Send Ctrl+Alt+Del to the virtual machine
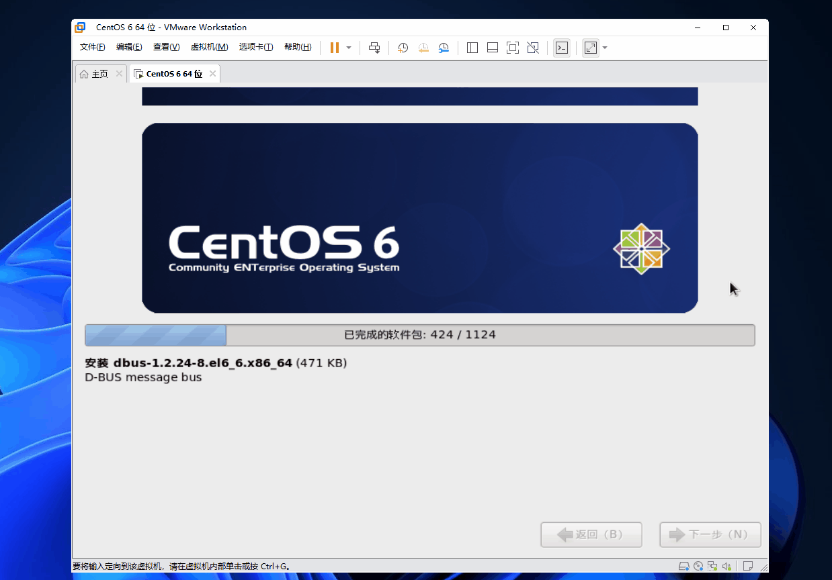 click(x=374, y=48)
